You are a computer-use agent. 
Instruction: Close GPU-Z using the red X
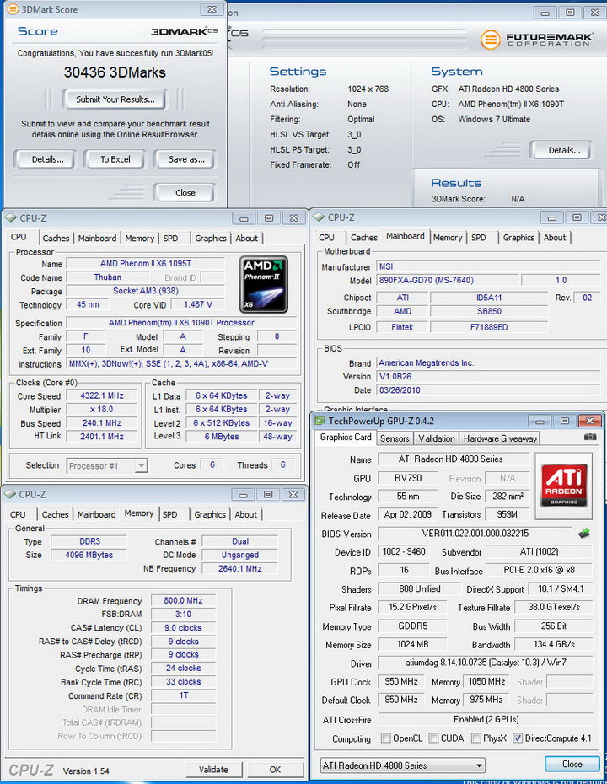(x=590, y=421)
